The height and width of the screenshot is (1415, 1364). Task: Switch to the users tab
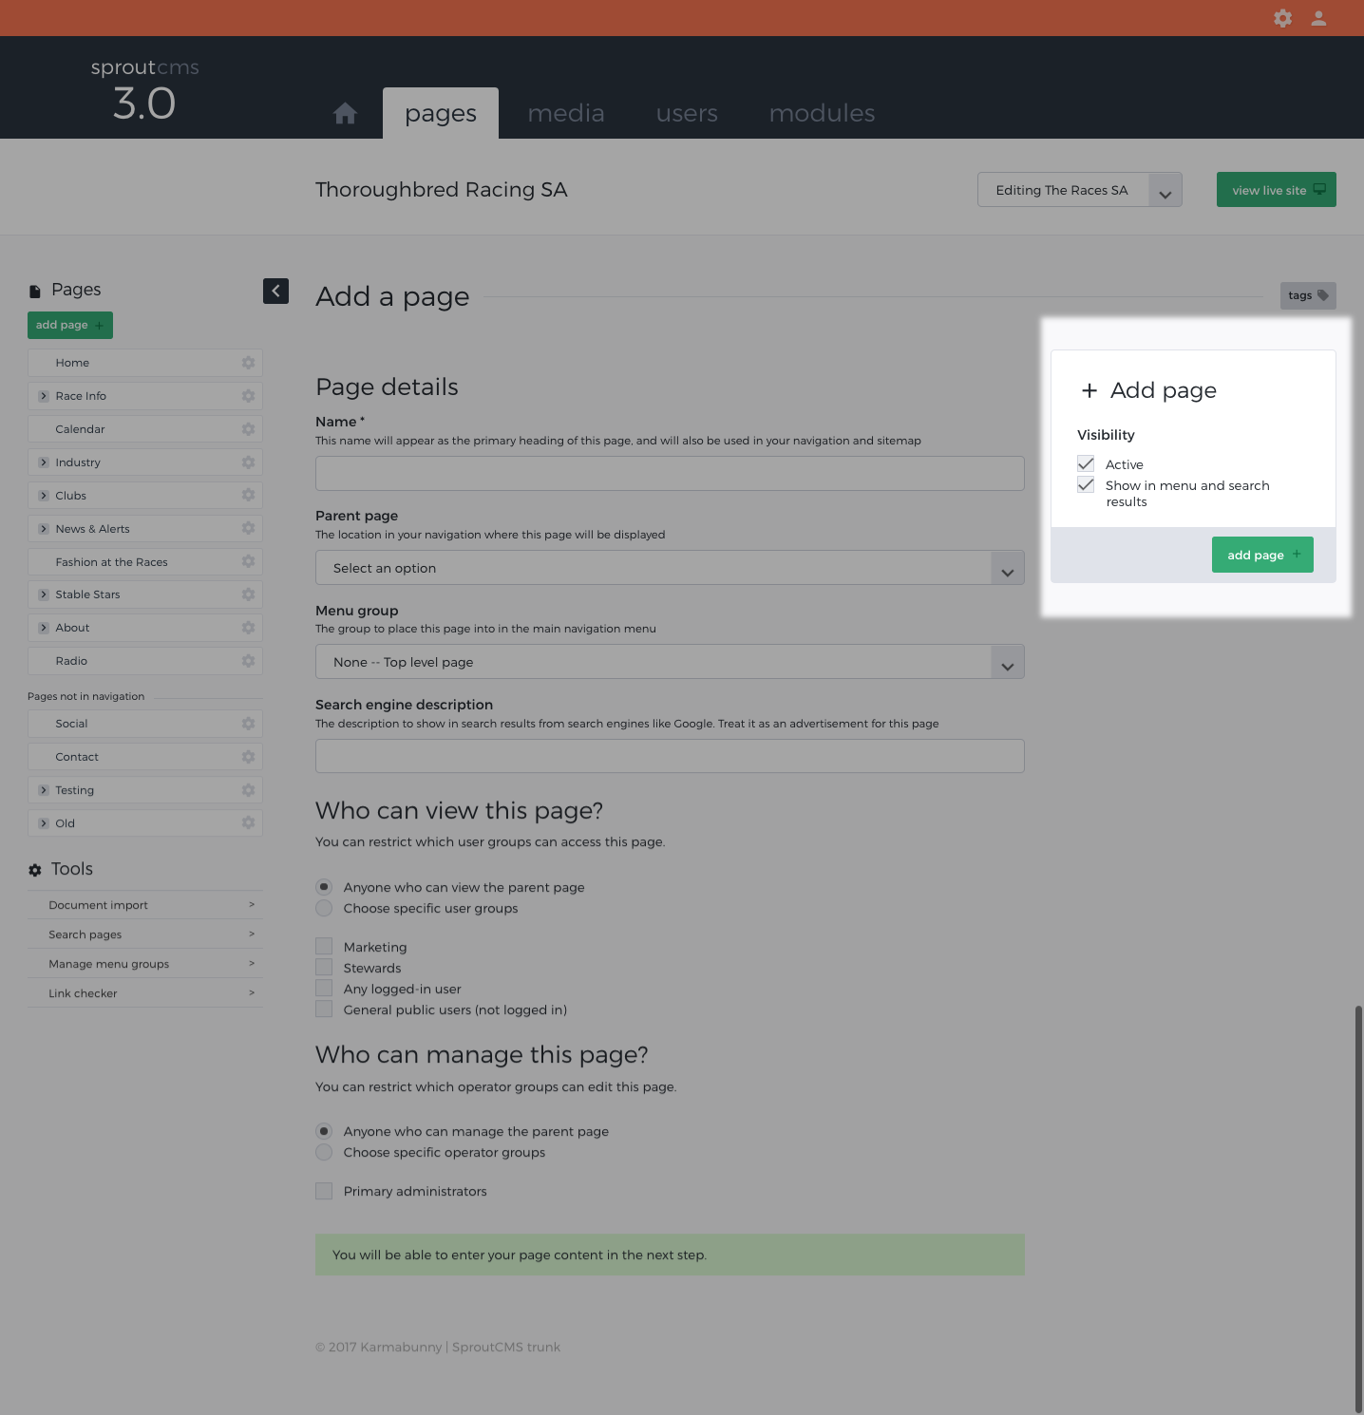(687, 113)
